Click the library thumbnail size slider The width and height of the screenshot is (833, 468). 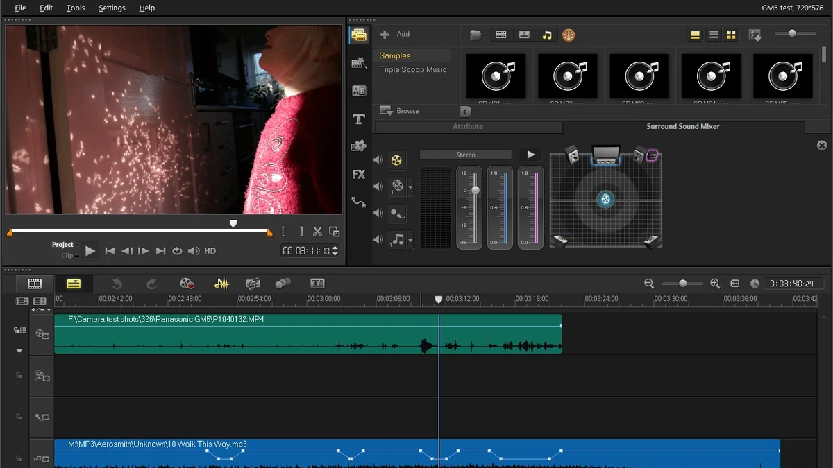pos(796,33)
